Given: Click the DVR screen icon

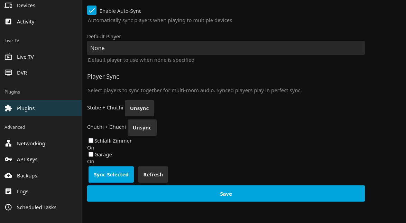Looking at the screenshot, I should pos(8,72).
